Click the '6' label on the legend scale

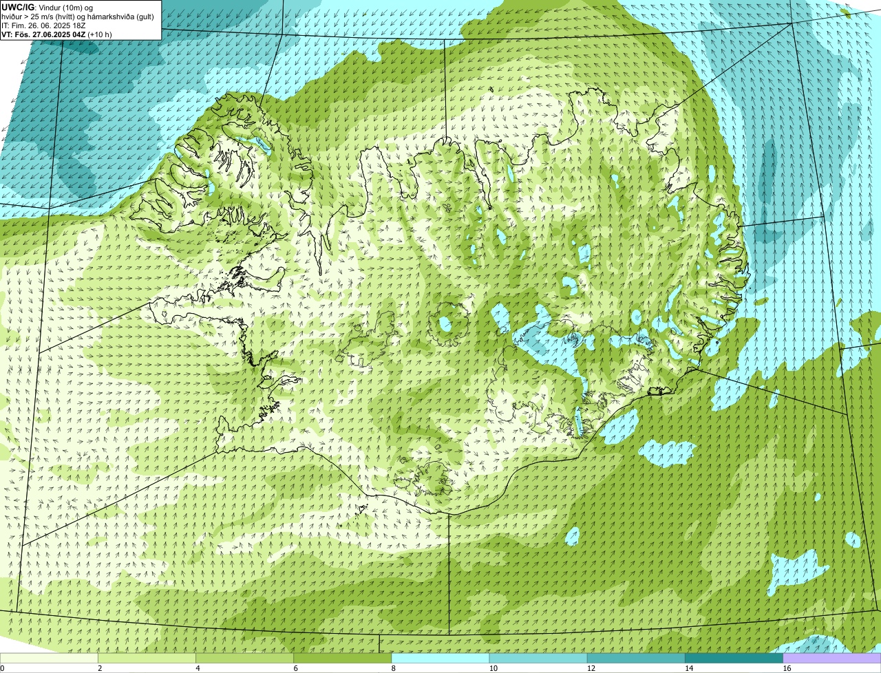tap(296, 668)
